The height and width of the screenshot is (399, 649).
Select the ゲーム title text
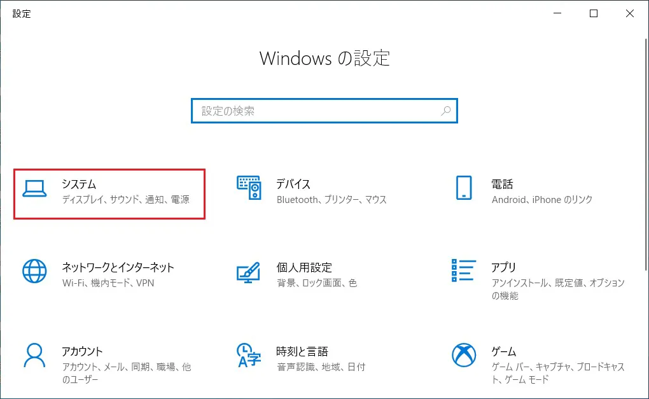click(x=503, y=351)
